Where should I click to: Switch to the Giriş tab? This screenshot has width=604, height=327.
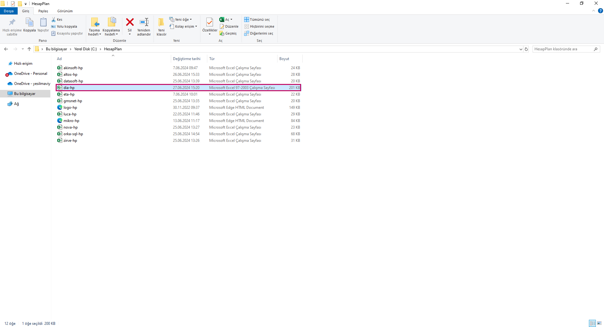click(x=25, y=11)
